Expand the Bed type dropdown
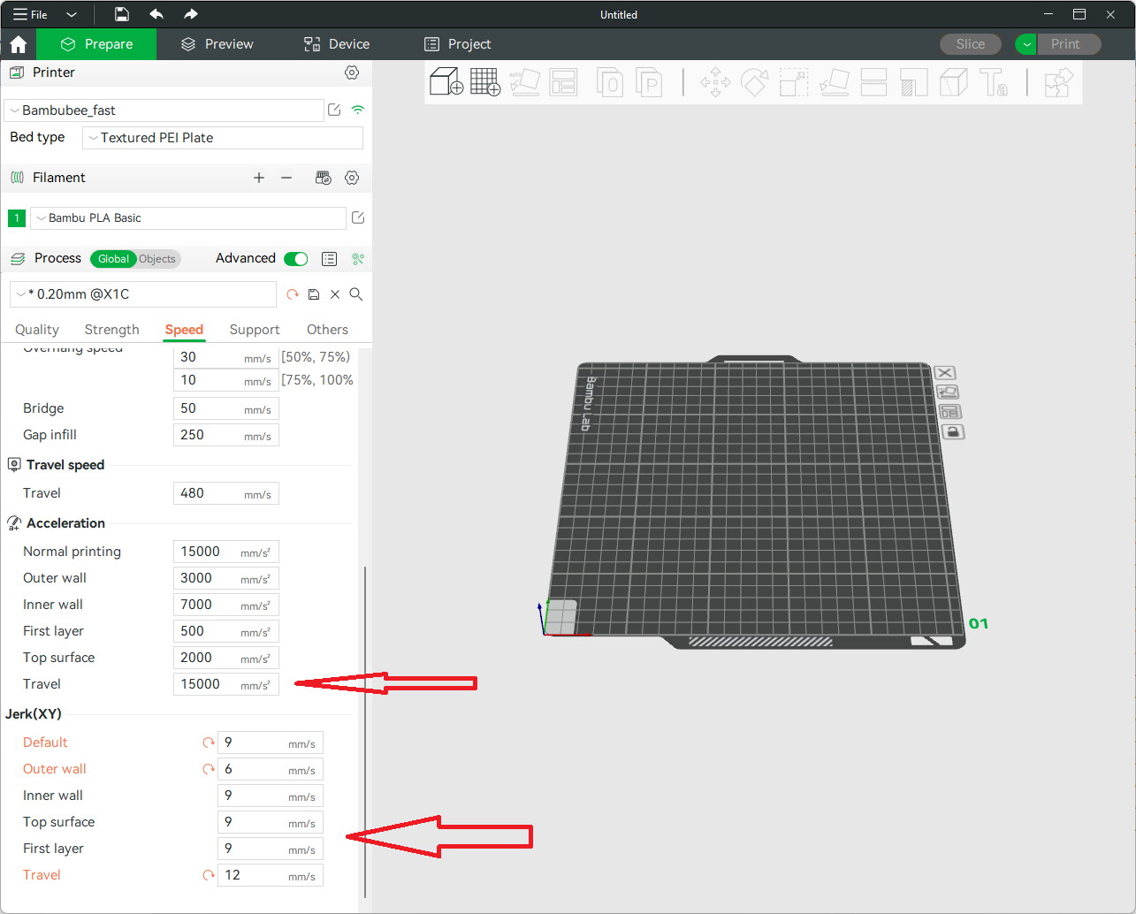 click(223, 138)
